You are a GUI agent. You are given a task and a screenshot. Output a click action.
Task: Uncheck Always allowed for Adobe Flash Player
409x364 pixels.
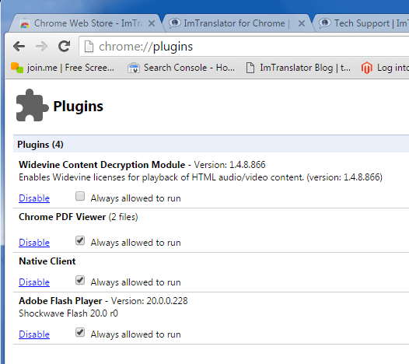point(80,332)
